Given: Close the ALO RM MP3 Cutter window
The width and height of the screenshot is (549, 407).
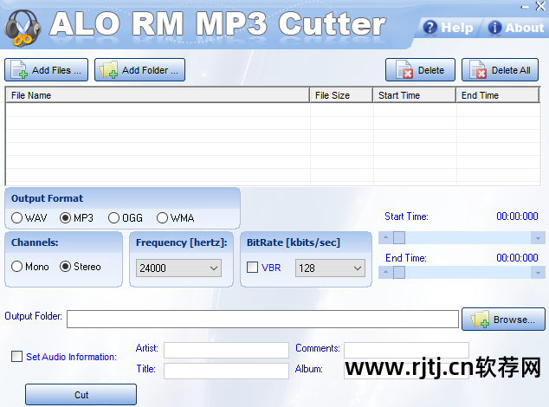Looking at the screenshot, I should coord(540,6).
